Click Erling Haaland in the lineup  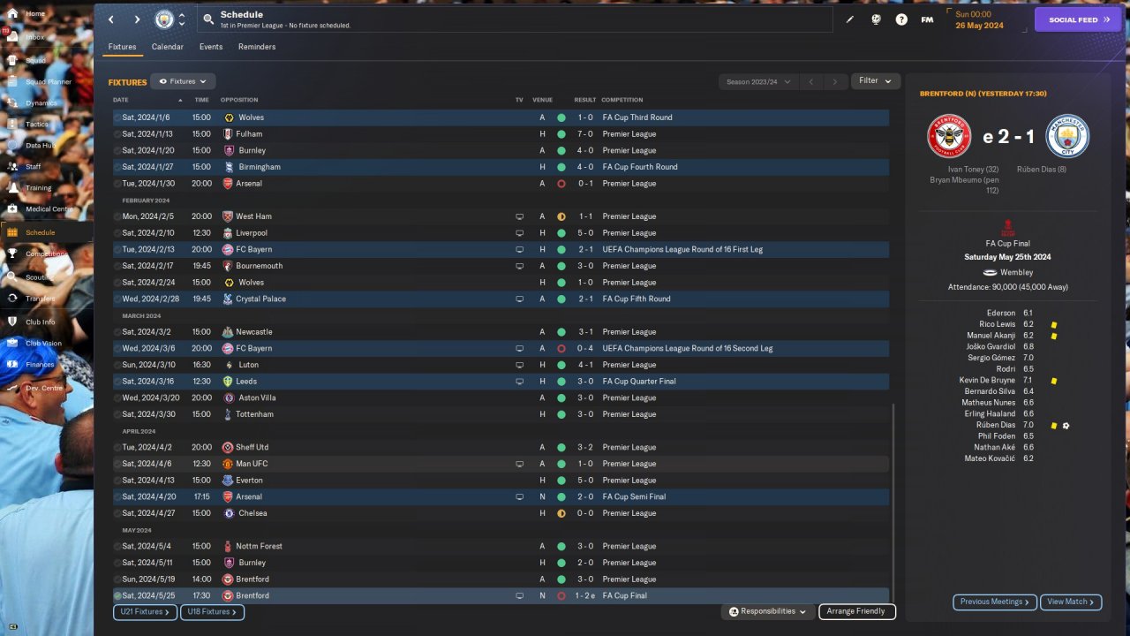(x=991, y=414)
